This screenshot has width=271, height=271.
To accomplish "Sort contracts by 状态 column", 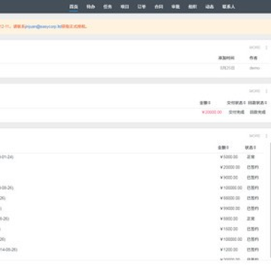I will (251, 148).
